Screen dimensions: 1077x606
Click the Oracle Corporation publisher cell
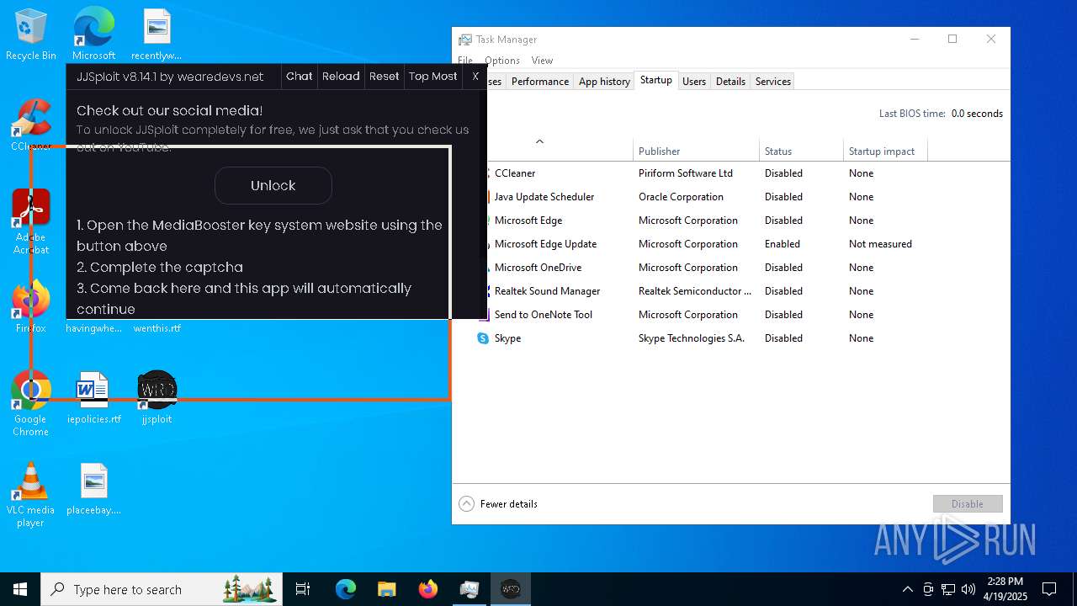click(x=681, y=197)
